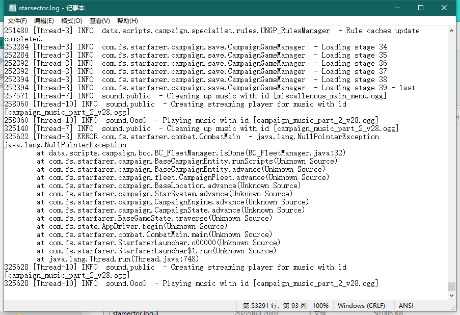
Task: Open the 帮助(H) menu
Action: [127, 21]
